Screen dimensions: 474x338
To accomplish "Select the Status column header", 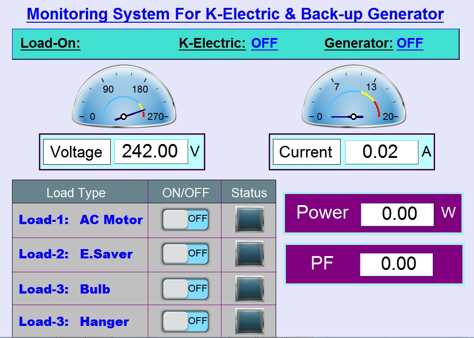I will (249, 192).
